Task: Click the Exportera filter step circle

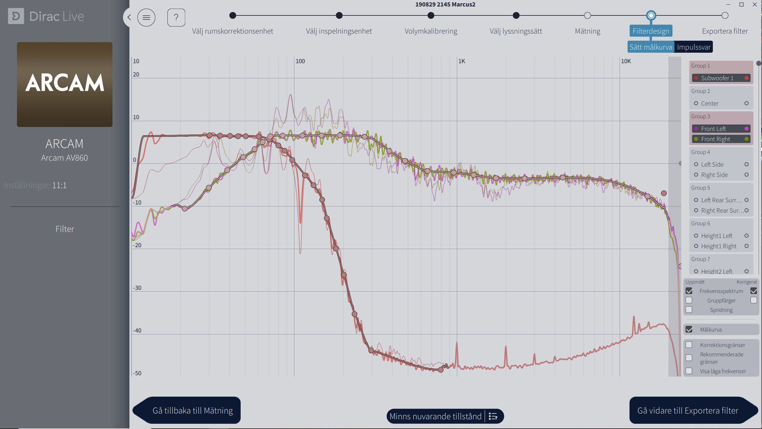Action: click(725, 15)
